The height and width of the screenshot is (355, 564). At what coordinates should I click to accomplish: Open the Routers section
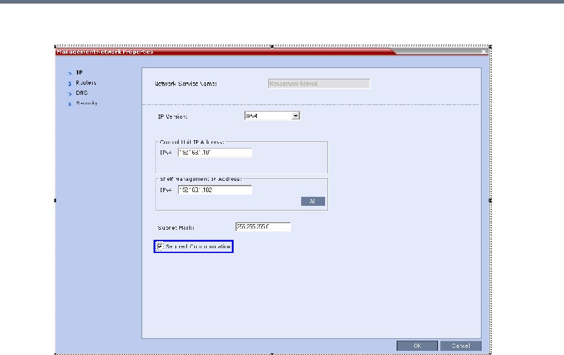coord(86,83)
